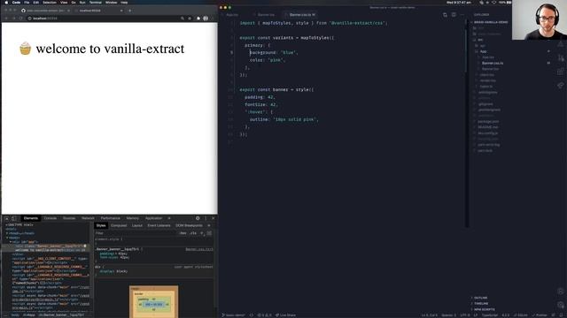Bookmark the page with the star icon
Image resolution: width=567 pixels, height=318 pixels.
(190, 18)
